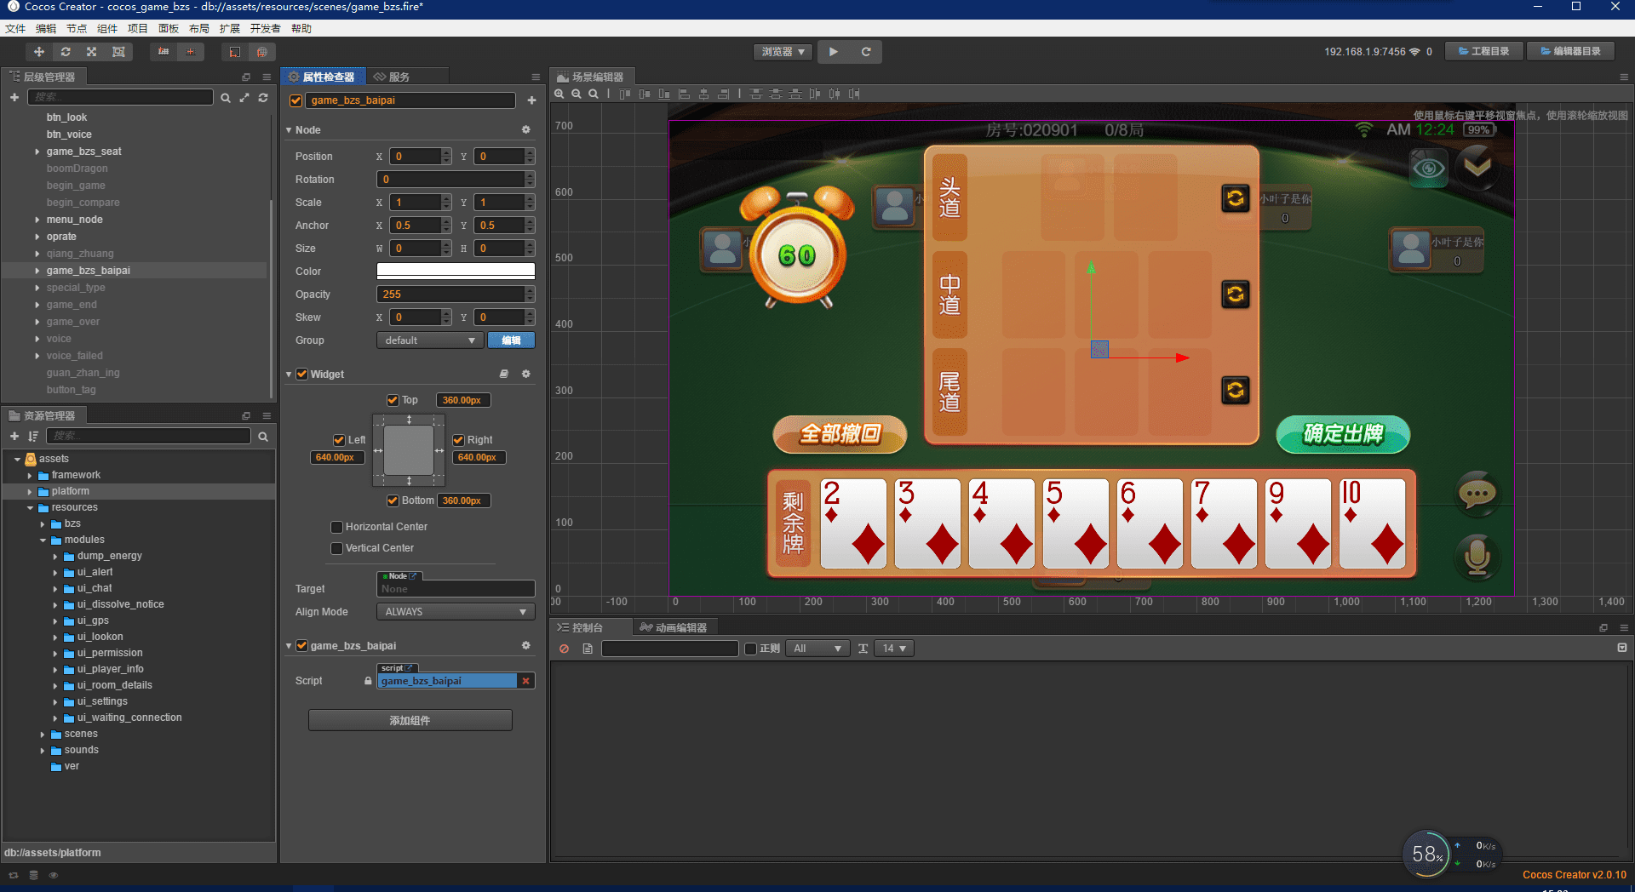Screen dimensions: 1635x892
Task: Refresh the hierarchy panel
Action: pyautogui.click(x=263, y=98)
